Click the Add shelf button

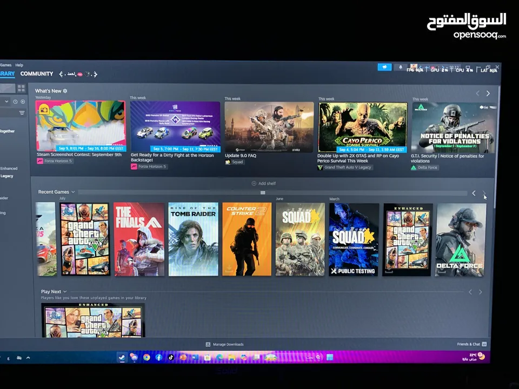263,183
